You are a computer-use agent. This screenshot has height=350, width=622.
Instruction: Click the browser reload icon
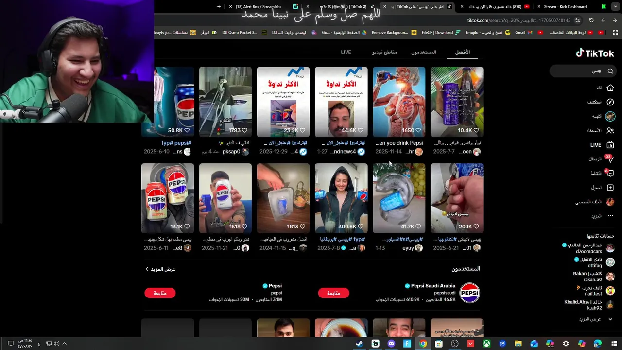coord(591,20)
